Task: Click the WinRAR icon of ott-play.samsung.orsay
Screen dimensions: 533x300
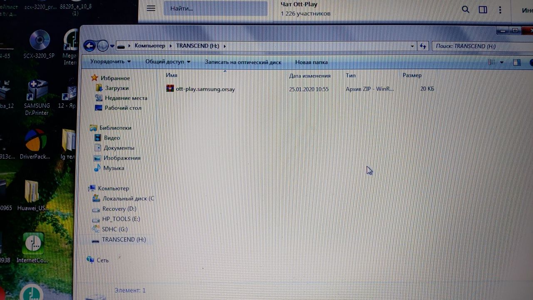Action: click(x=170, y=88)
